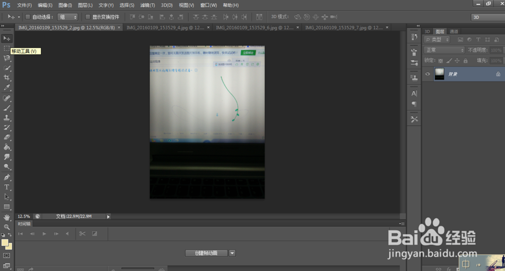
Task: Select the Crop tool
Action: 7,78
